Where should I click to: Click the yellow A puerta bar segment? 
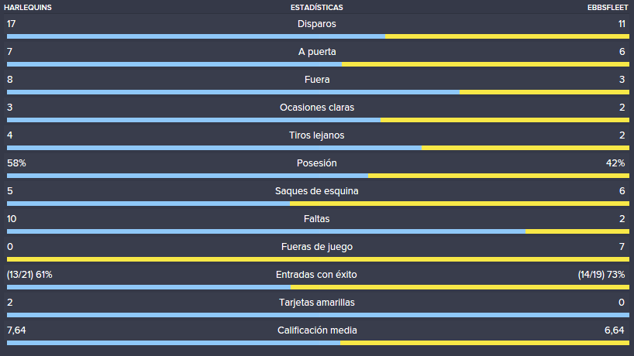[485, 64]
